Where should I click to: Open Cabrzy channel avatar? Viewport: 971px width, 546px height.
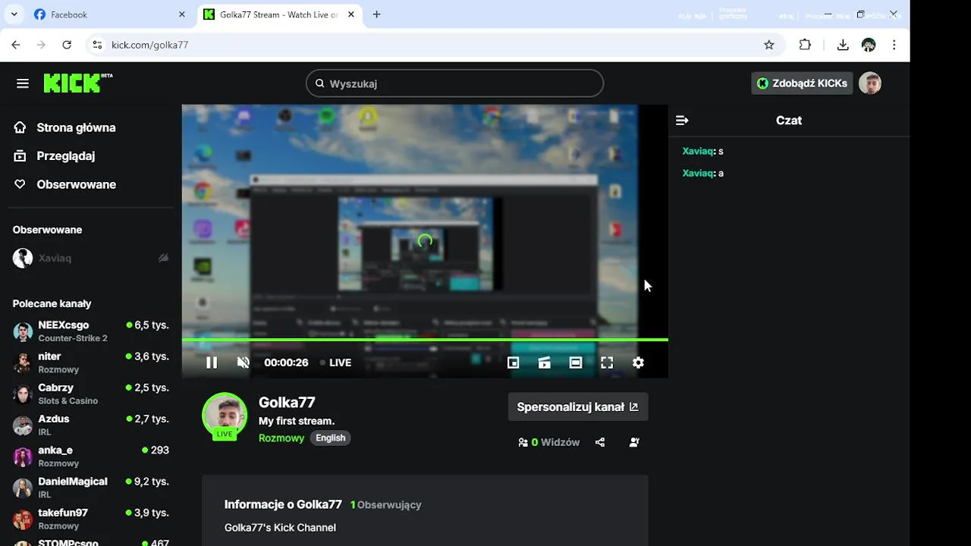[23, 394]
